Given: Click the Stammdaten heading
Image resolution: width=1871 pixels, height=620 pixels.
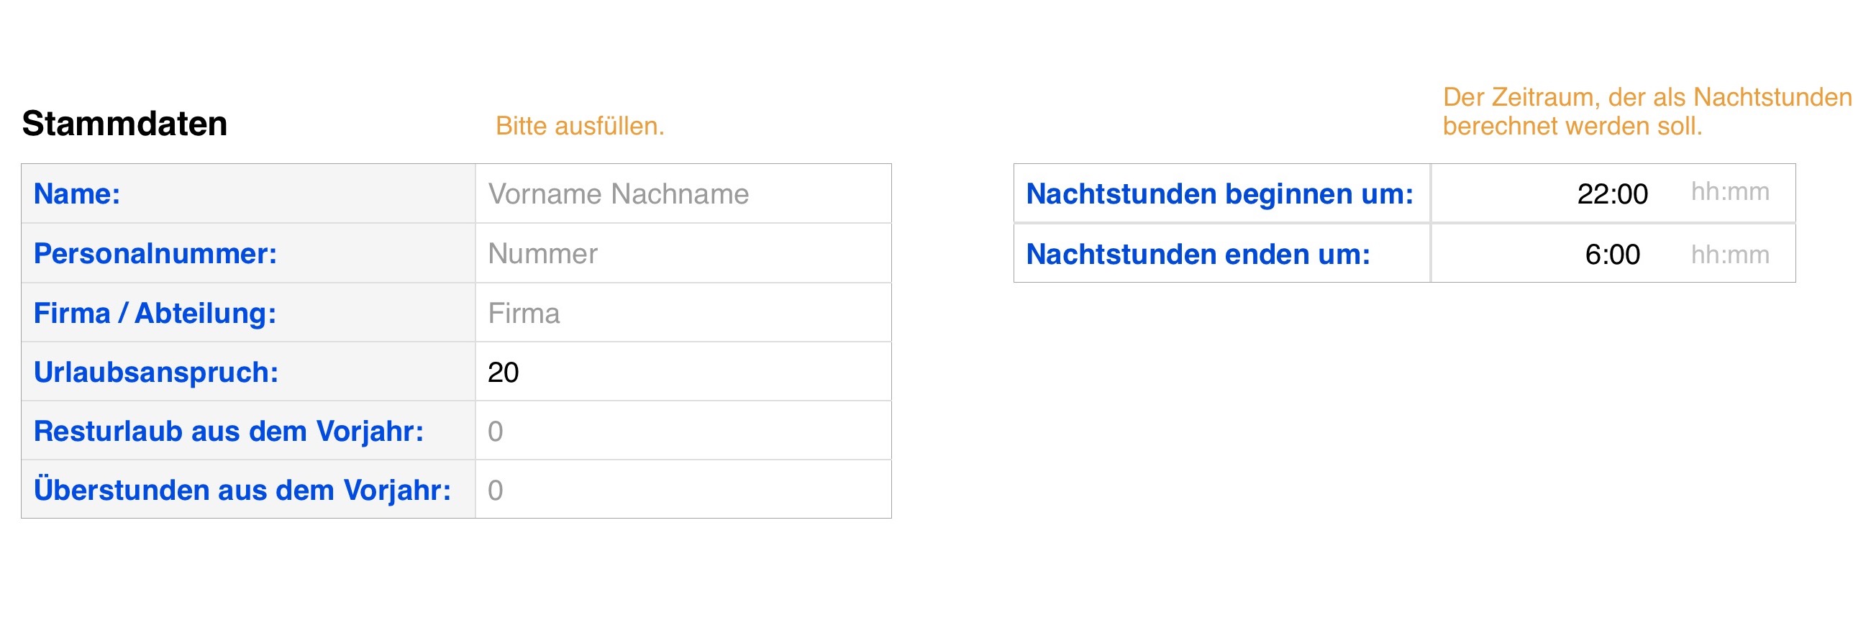Looking at the screenshot, I should click(x=124, y=124).
